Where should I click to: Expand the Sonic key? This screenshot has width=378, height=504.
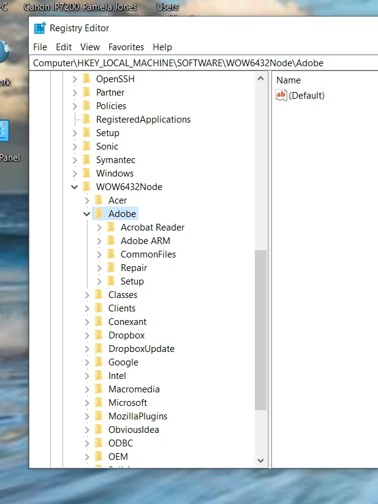(75, 147)
